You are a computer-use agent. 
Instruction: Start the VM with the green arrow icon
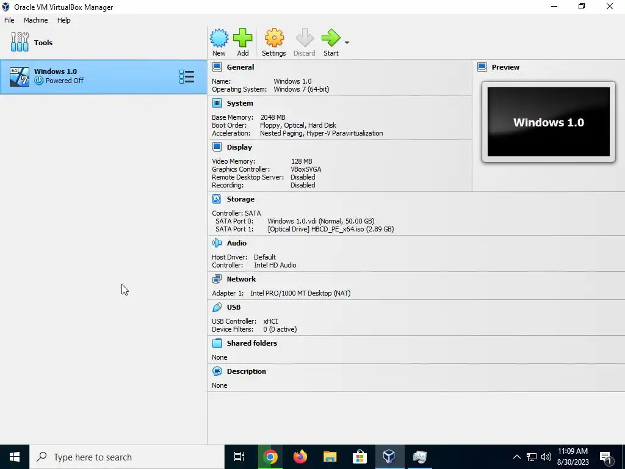(x=331, y=38)
